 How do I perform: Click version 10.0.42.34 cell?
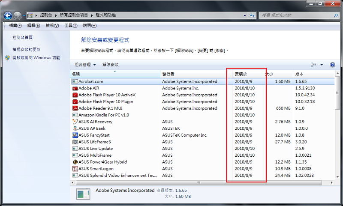[305, 95]
